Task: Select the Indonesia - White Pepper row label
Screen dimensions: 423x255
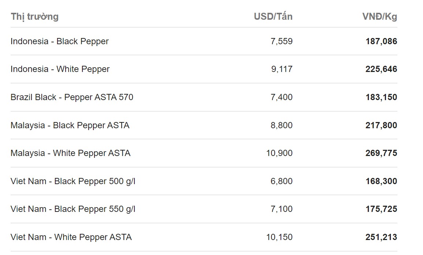Action: [60, 69]
